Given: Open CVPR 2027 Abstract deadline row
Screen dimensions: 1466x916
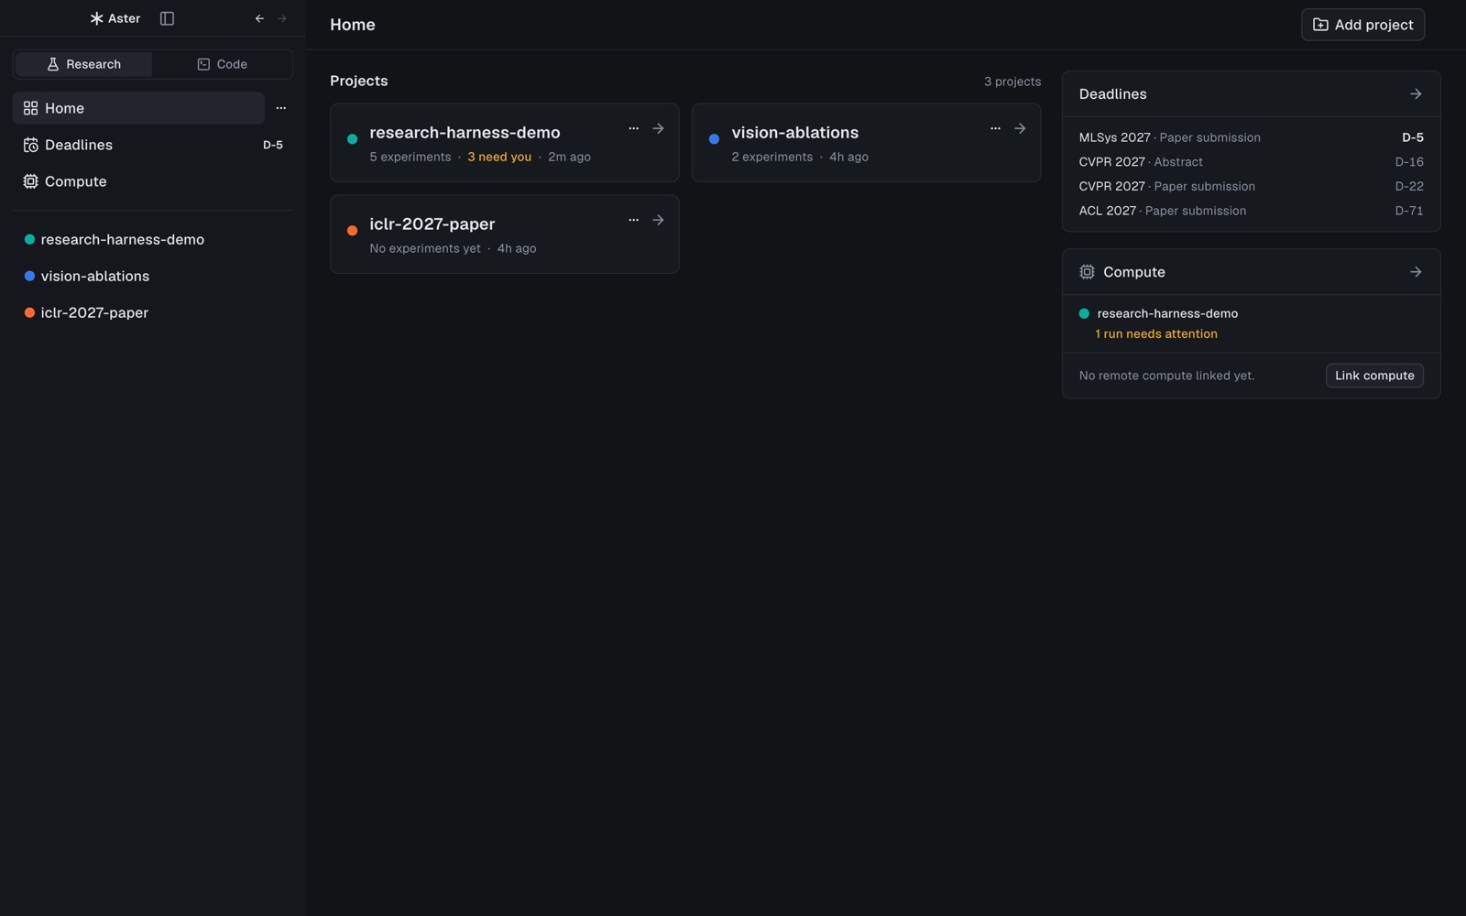Looking at the screenshot, I should (x=1251, y=162).
